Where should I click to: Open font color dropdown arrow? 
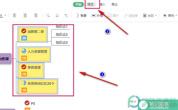click(x=5, y=15)
